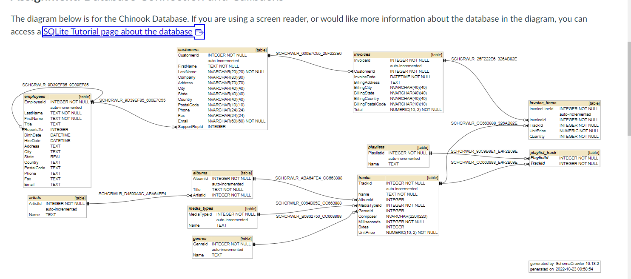Click the relationship label SCHCRWLR_D4590A0C_ABA64FE4
The height and width of the screenshot is (279, 631).
coord(133,194)
